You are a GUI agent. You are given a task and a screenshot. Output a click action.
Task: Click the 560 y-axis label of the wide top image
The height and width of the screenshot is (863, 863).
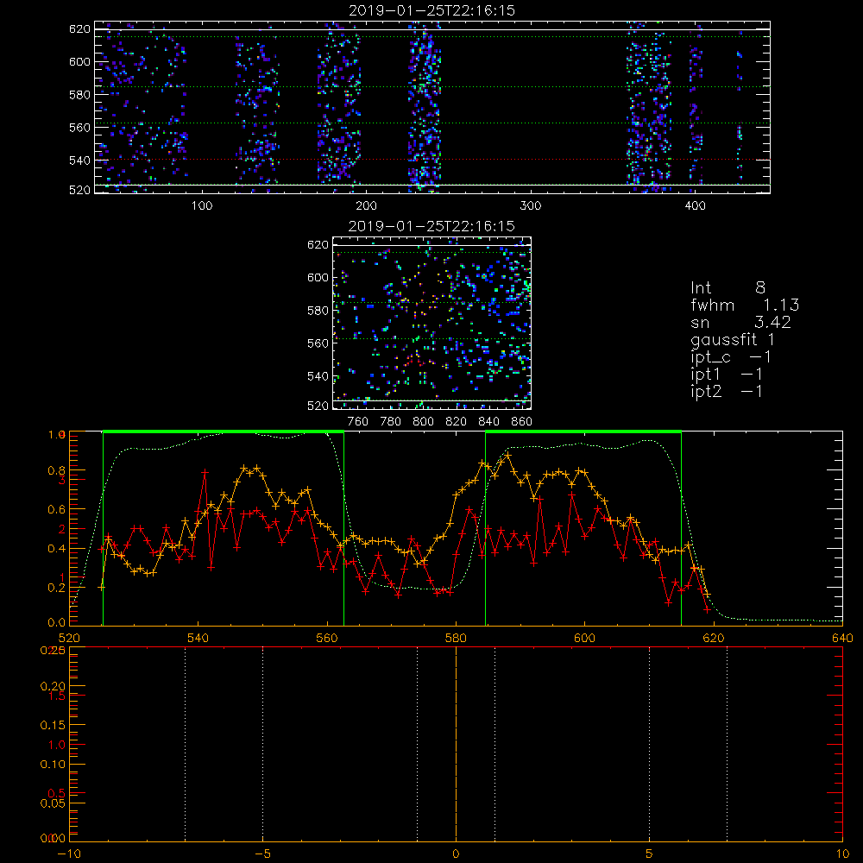click(79, 127)
